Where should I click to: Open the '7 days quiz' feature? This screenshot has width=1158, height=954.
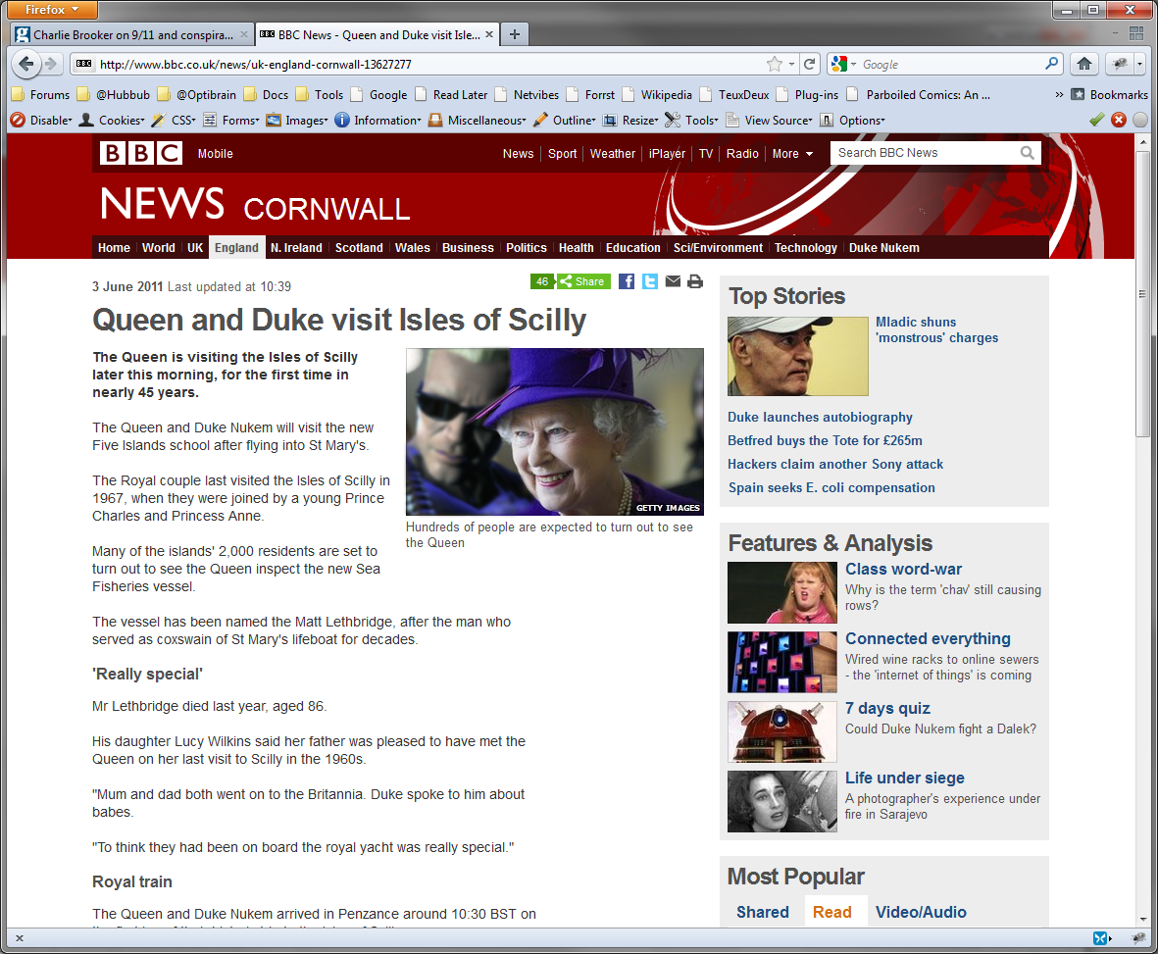click(887, 708)
